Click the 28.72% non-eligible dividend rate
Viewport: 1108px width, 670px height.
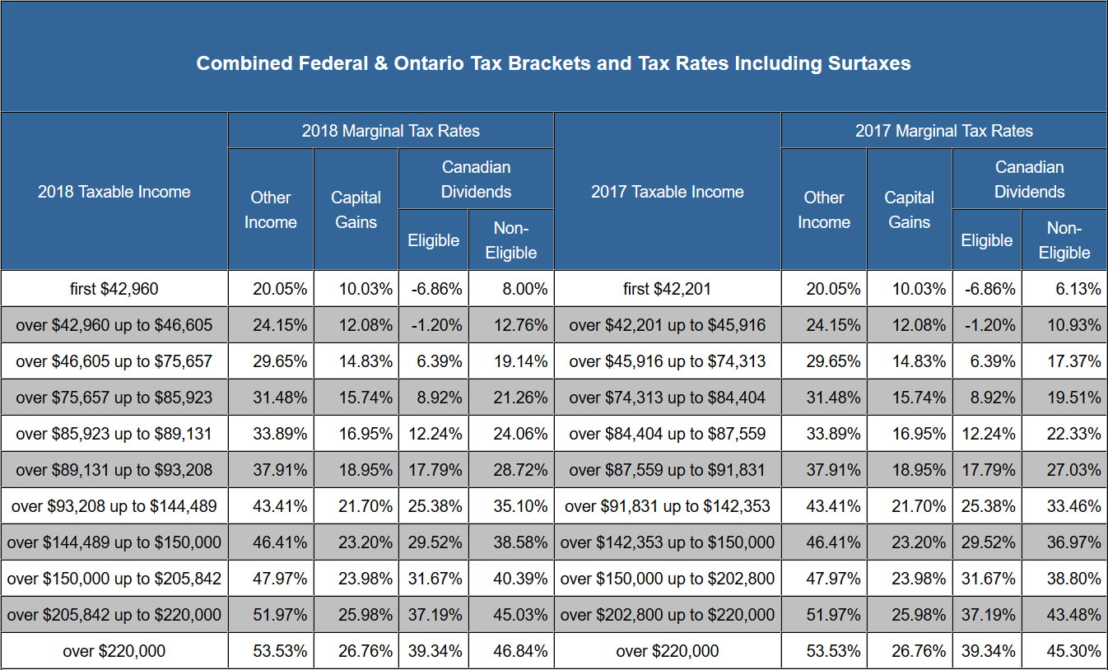510,469
